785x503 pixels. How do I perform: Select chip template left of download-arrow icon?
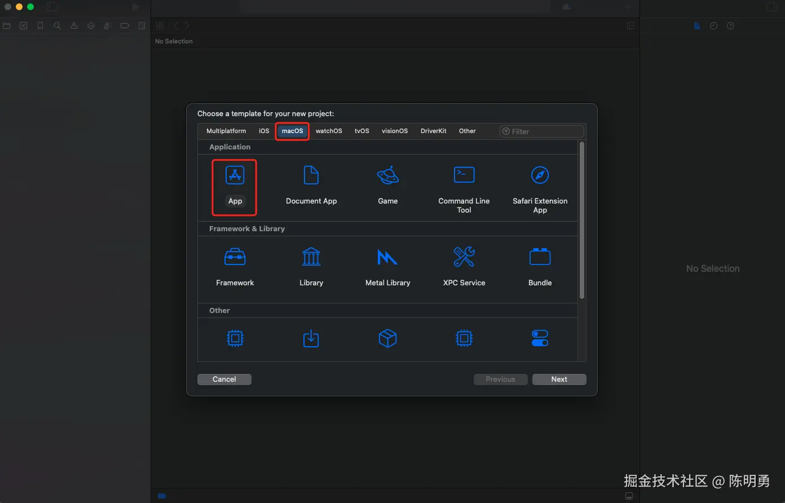click(235, 338)
